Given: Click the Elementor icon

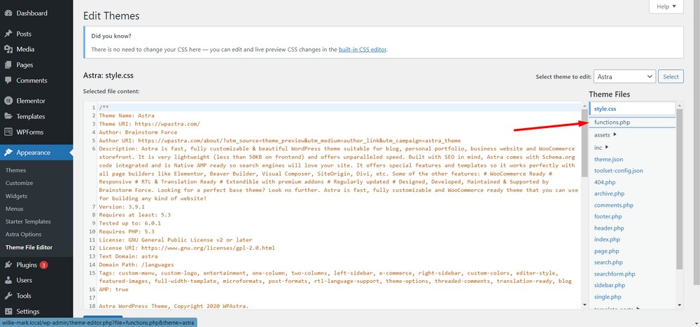Looking at the screenshot, I should point(8,101).
